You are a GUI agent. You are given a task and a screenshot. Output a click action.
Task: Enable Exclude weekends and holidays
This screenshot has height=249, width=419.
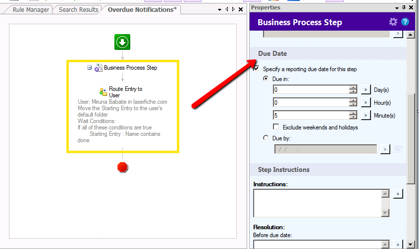(276, 126)
